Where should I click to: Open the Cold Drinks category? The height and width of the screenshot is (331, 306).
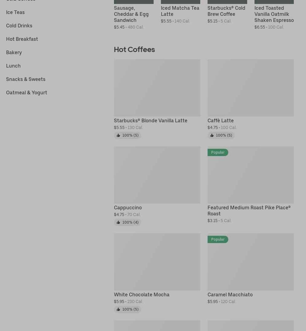coord(19,26)
